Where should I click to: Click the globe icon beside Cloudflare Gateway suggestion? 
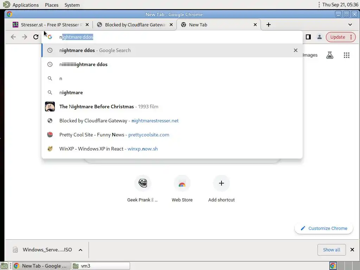(x=50, y=121)
